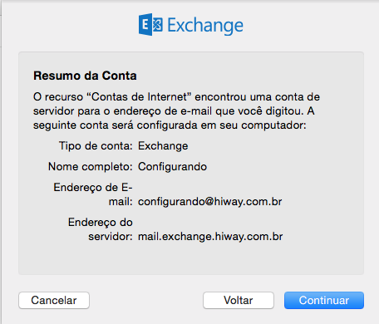
Task: Click the Exchange wordmark beside the logo
Action: 205,26
